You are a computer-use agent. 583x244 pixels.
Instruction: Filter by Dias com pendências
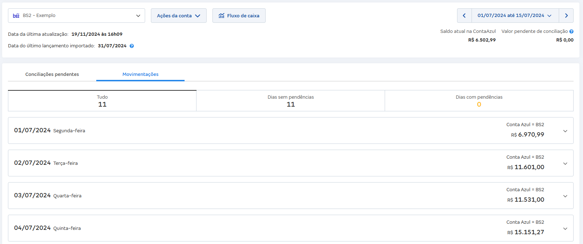(x=479, y=101)
